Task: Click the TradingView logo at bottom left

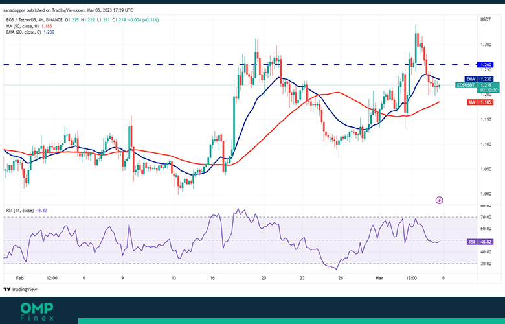Action: point(20,290)
